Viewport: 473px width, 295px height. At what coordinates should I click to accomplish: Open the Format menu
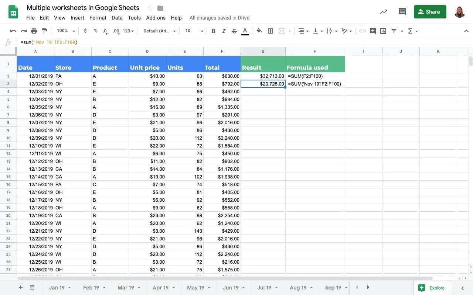tap(98, 17)
